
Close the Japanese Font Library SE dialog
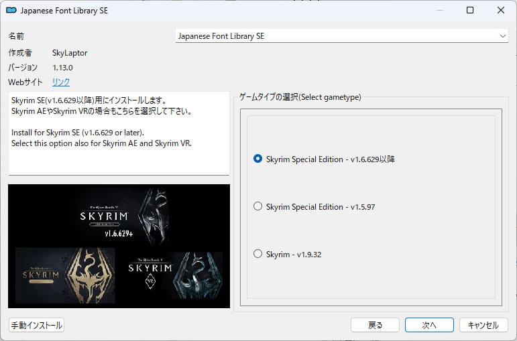[x=501, y=10]
